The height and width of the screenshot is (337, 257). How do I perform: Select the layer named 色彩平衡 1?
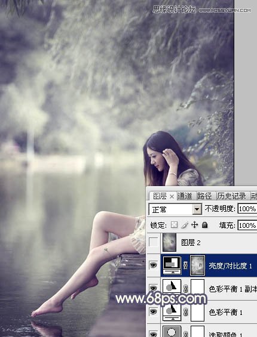[x=226, y=312]
